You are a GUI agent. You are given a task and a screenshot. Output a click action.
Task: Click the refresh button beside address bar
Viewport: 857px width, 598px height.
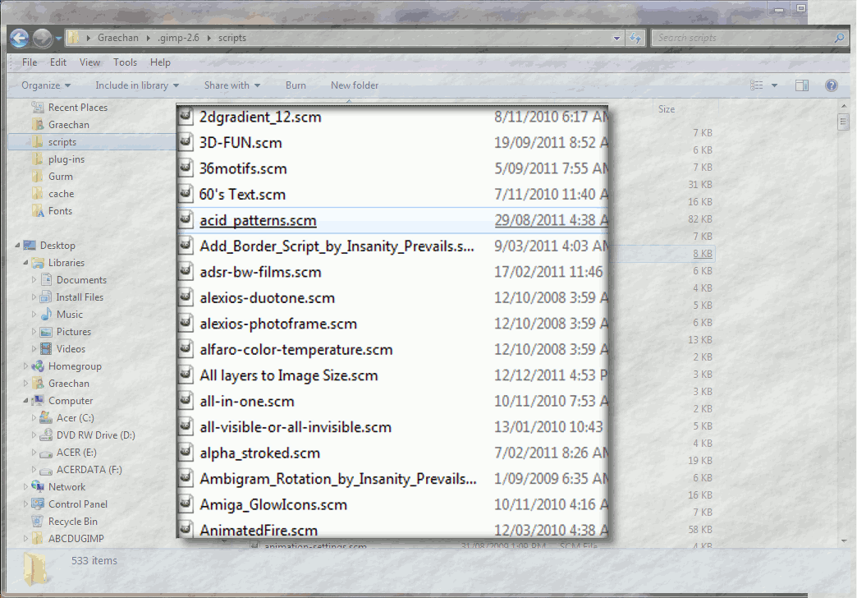click(635, 38)
